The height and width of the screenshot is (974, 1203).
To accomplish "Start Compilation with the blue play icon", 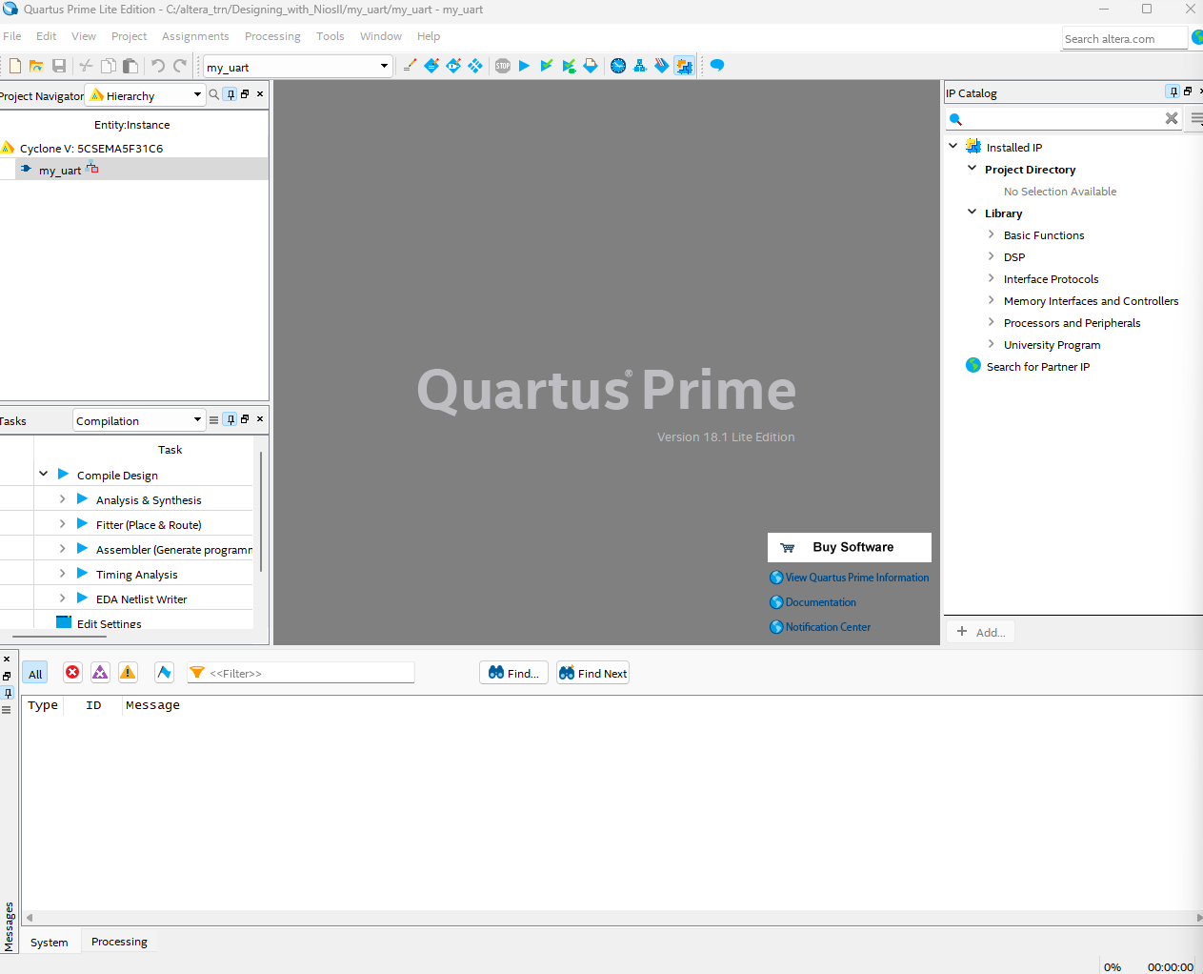I will point(524,66).
